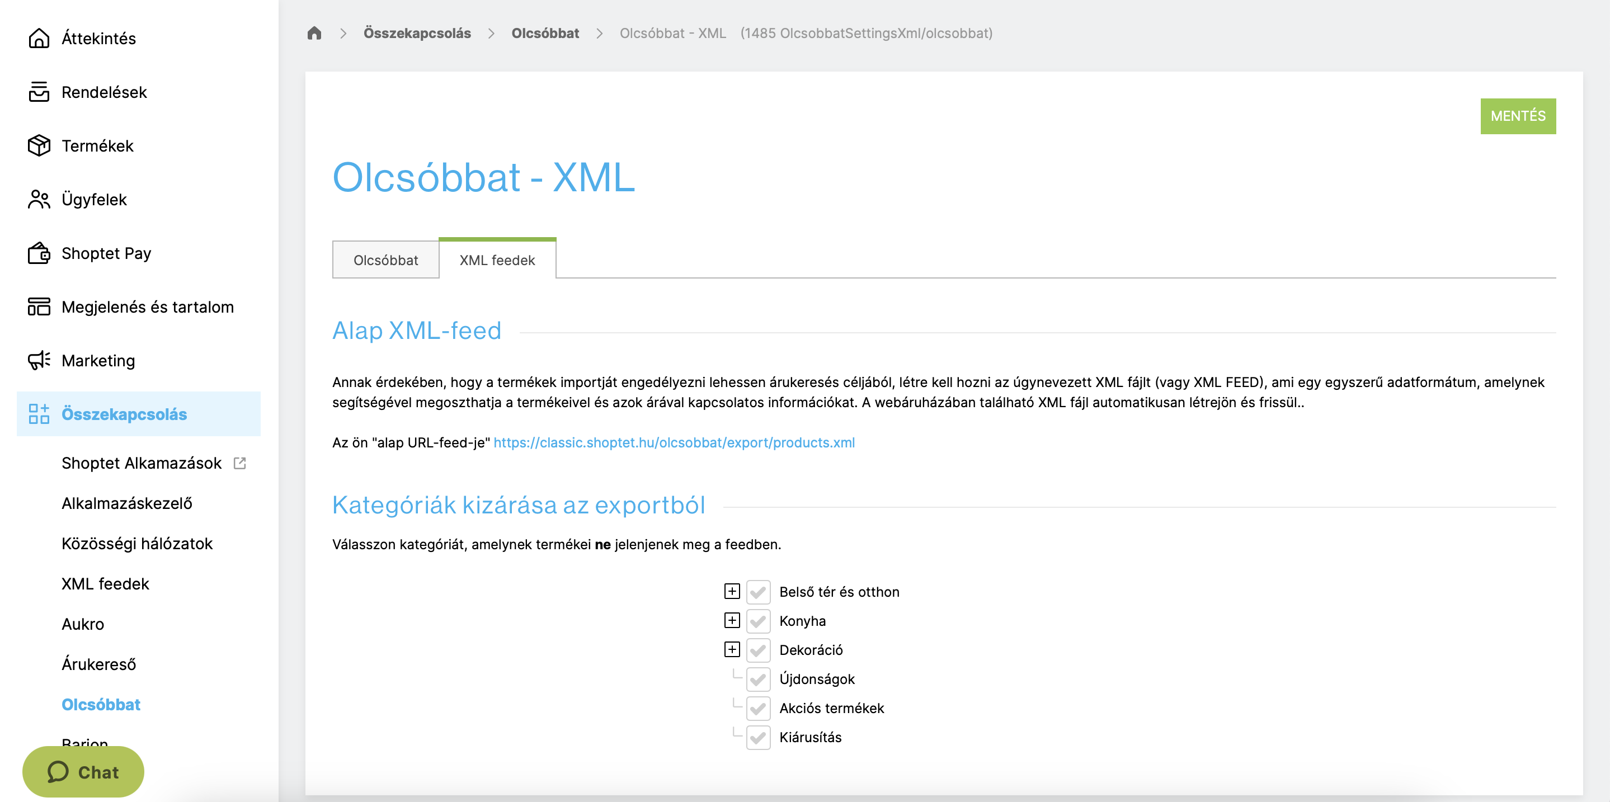Click the Akciós termékek label
This screenshot has height=802, width=1610.
click(831, 708)
